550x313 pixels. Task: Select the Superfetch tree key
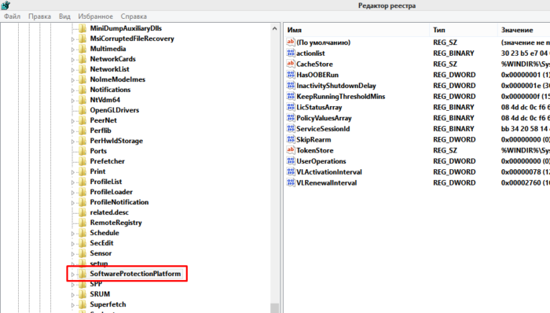point(108,304)
